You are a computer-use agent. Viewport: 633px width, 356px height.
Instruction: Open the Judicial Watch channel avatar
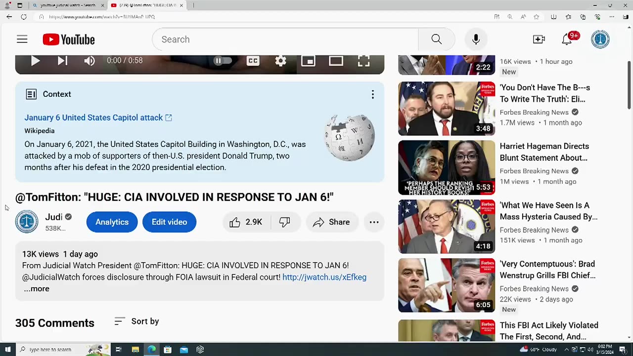pos(27,222)
